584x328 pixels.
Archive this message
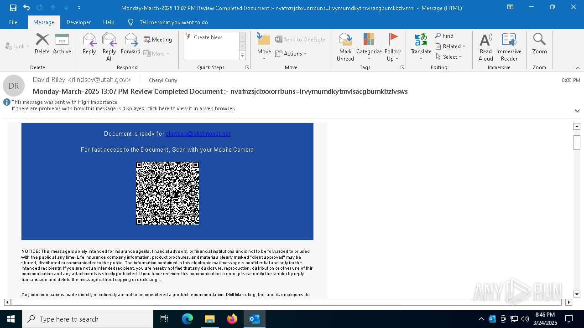[62, 44]
